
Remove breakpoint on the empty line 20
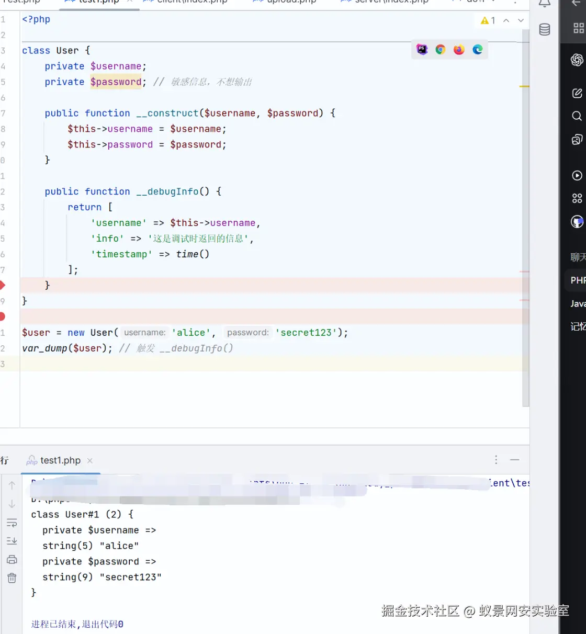point(2,316)
